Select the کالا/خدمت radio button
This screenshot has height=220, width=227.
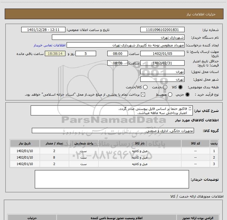coord(145,87)
